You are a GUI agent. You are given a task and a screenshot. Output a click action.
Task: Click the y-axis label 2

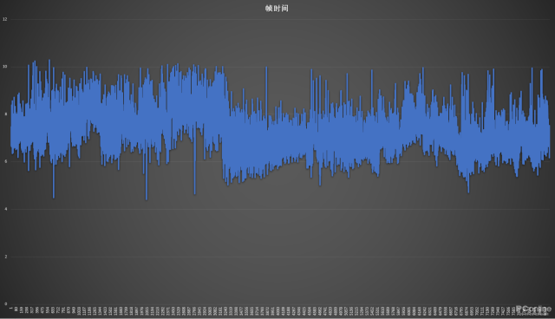click(6, 257)
